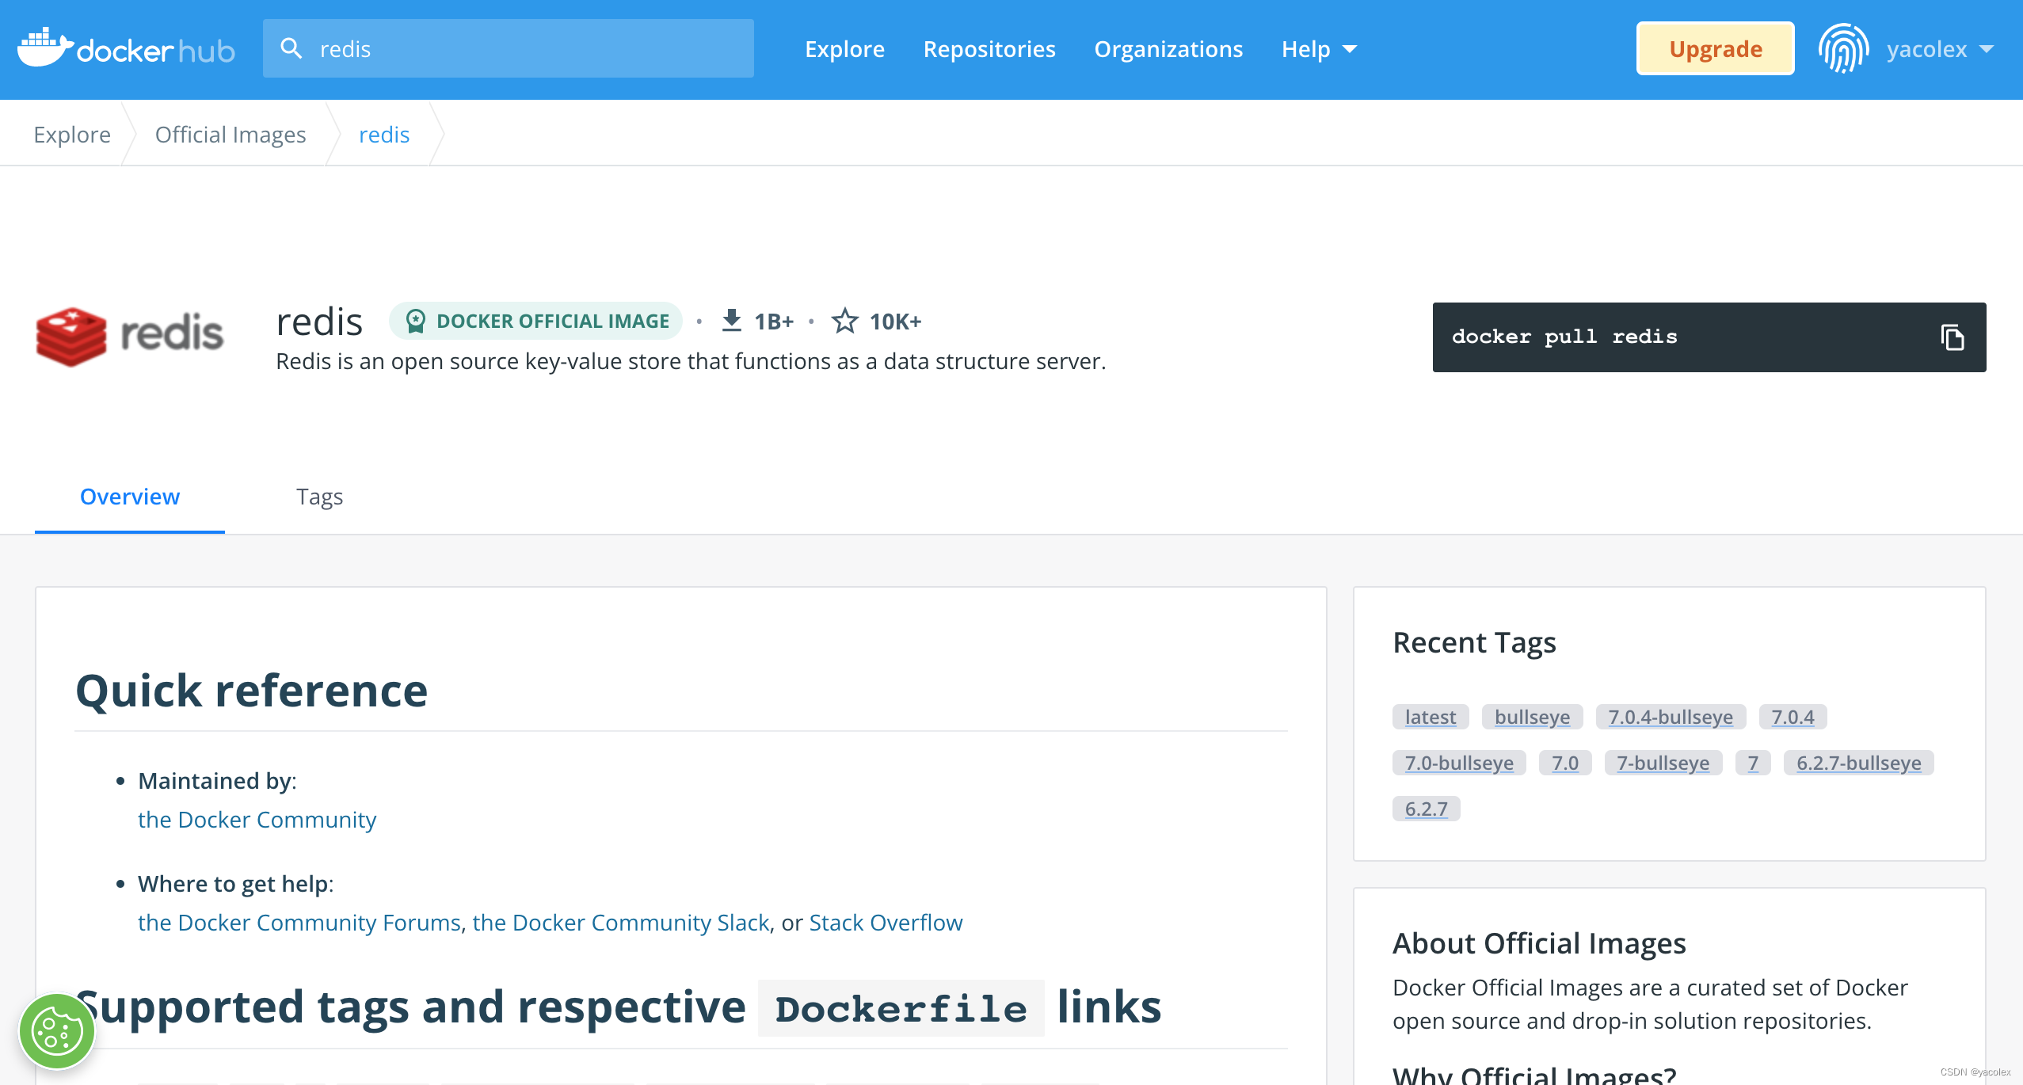The height and width of the screenshot is (1085, 2023).
Task: Select the bullseye tag
Action: coord(1532,717)
